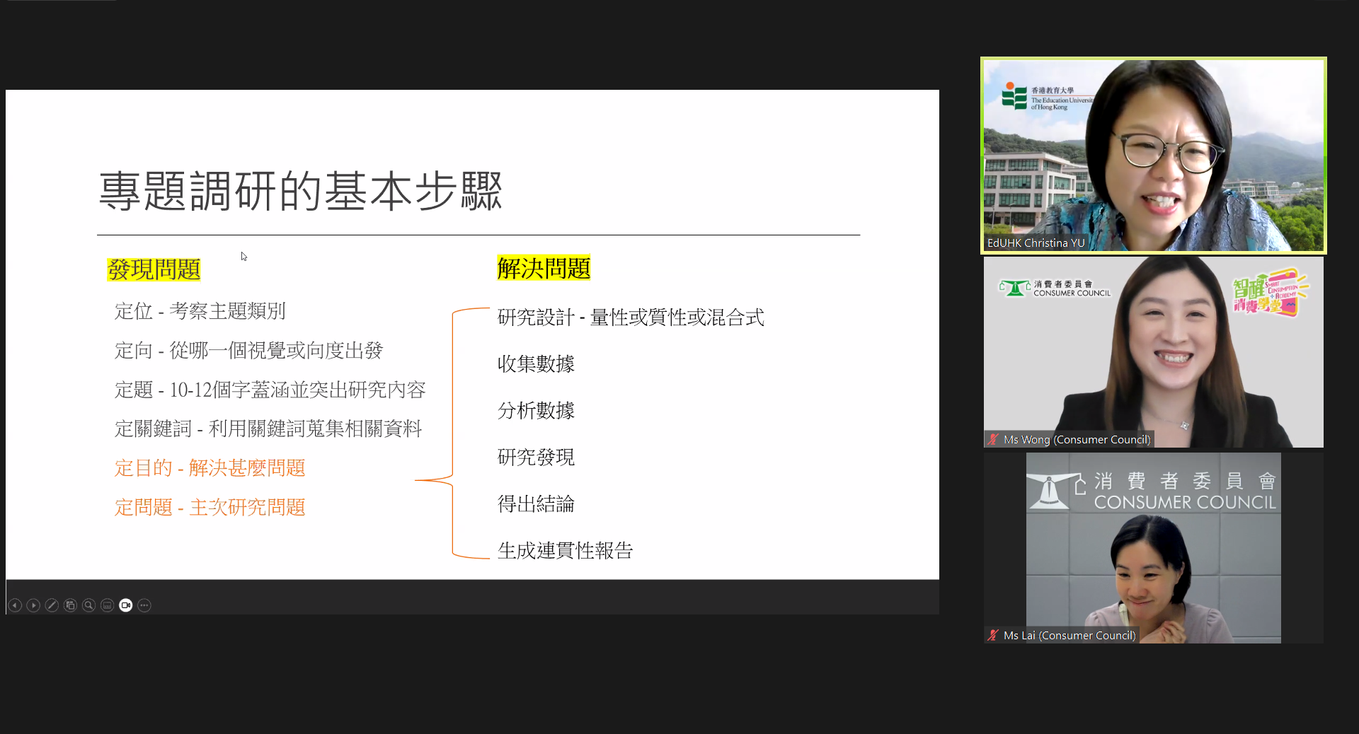Screen dimensions: 1359x734
Task: Click muted microphone icon for Ms Lai
Action: tap(994, 636)
